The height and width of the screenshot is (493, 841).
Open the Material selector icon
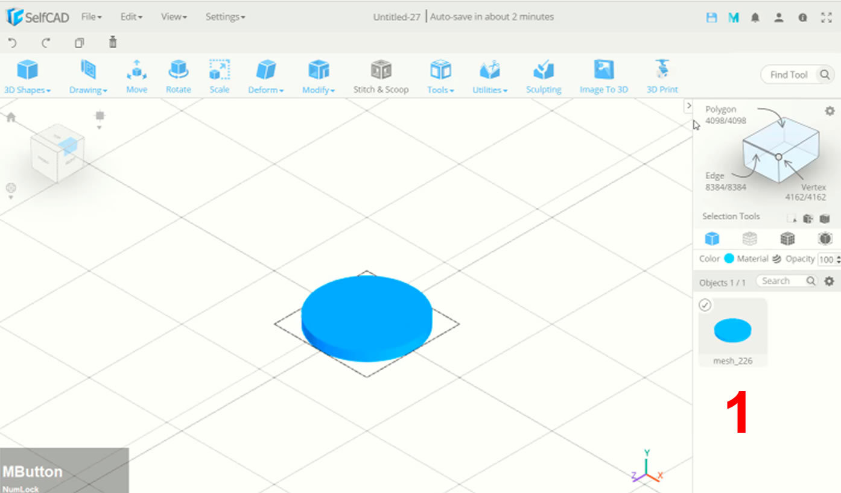[x=776, y=259]
